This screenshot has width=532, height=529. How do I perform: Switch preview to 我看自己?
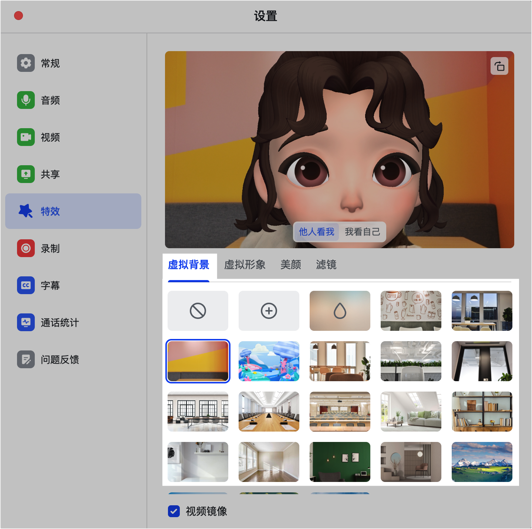[x=363, y=232]
